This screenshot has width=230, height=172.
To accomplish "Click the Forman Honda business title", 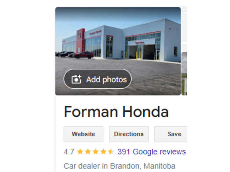I will coord(116,112).
